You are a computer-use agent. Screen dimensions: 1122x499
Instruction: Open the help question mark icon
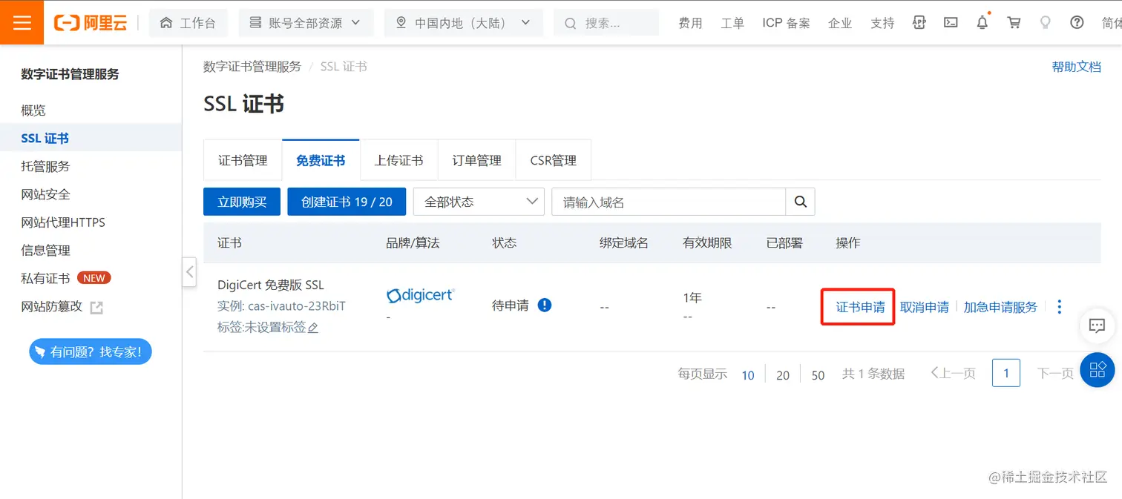click(x=1077, y=23)
